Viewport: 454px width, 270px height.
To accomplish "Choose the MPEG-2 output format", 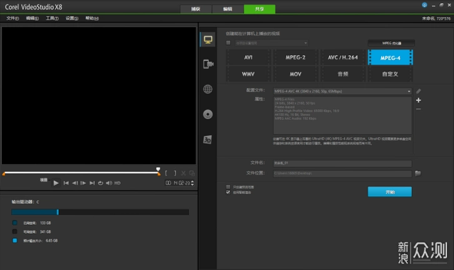I will 295,57.
